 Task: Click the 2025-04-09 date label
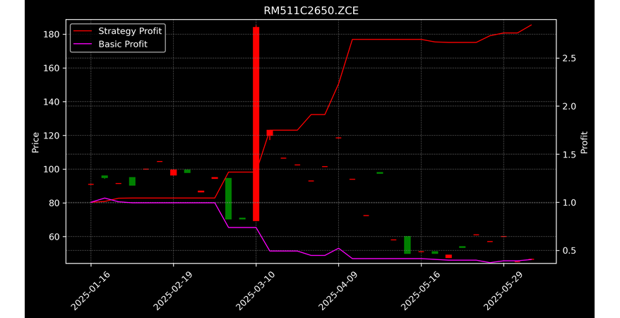(338, 291)
